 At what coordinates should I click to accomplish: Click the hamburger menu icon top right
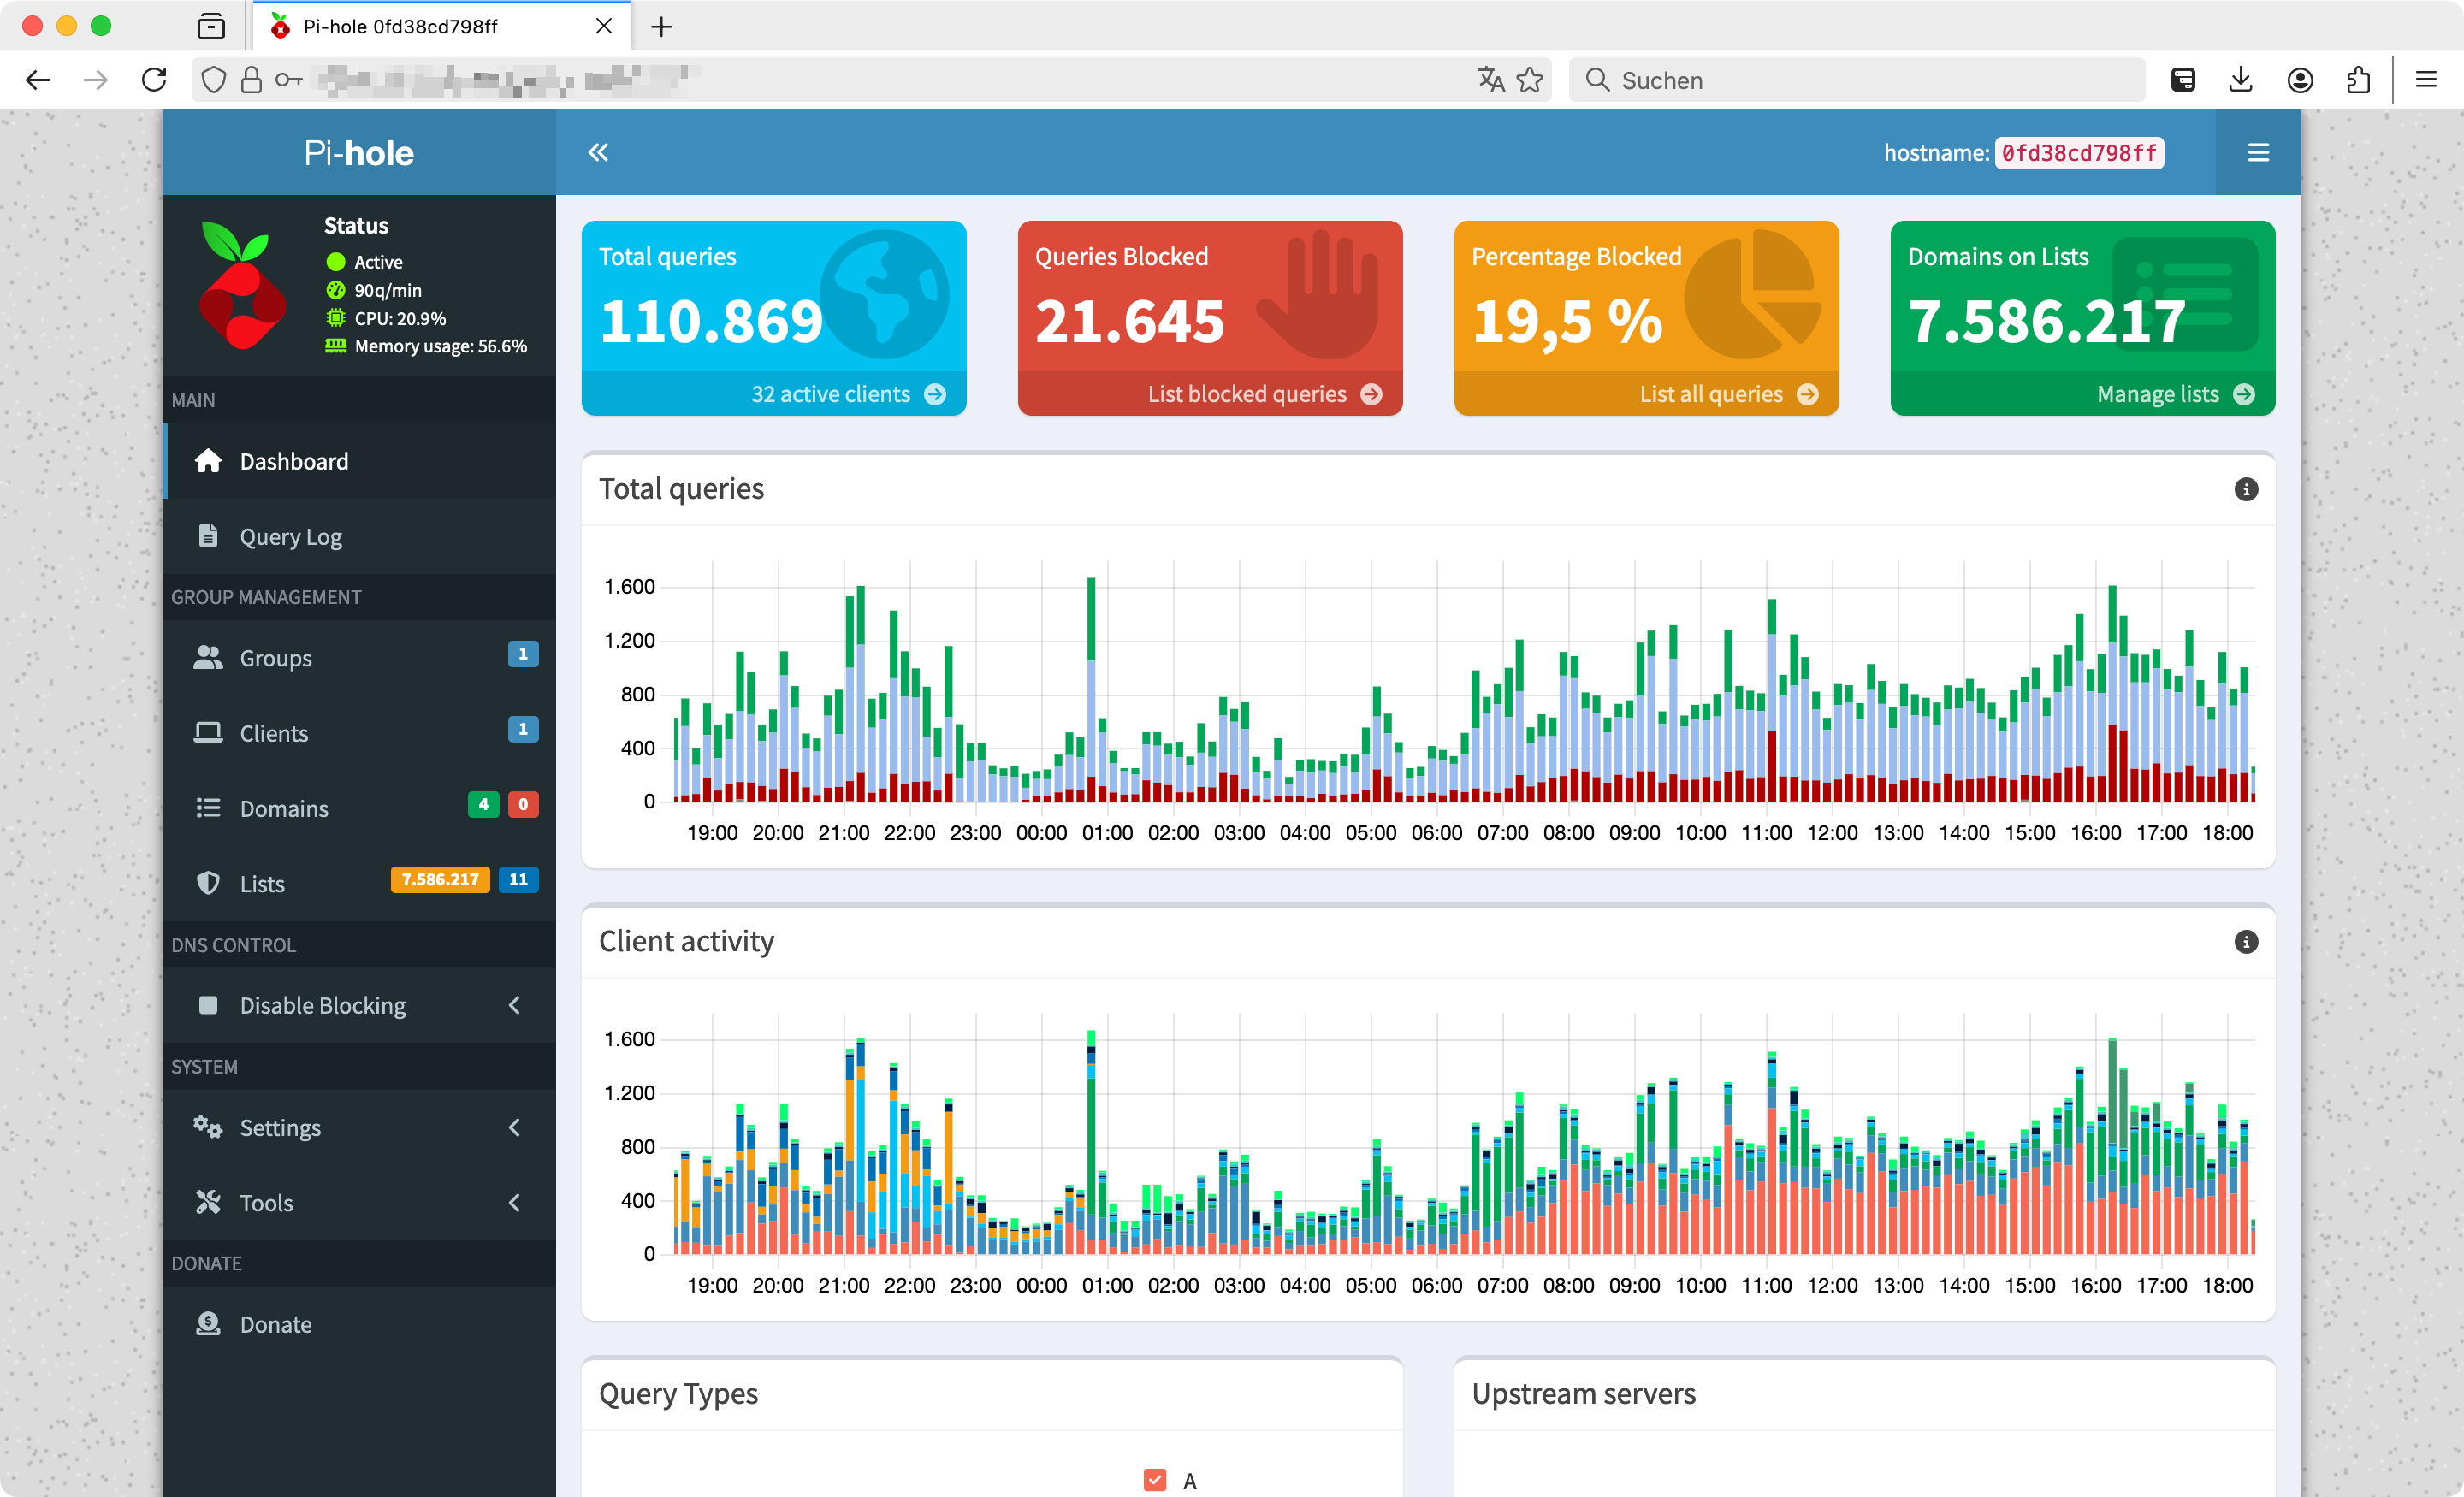coord(2260,151)
